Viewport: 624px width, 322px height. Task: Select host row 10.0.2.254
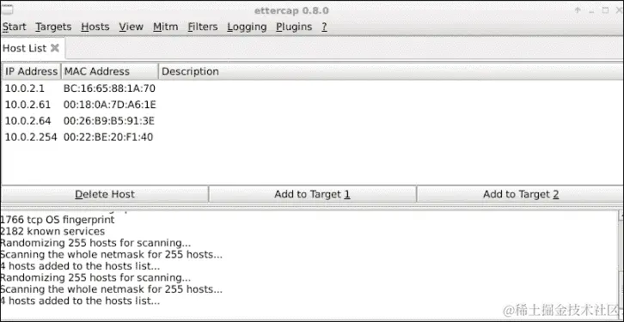coord(312,137)
